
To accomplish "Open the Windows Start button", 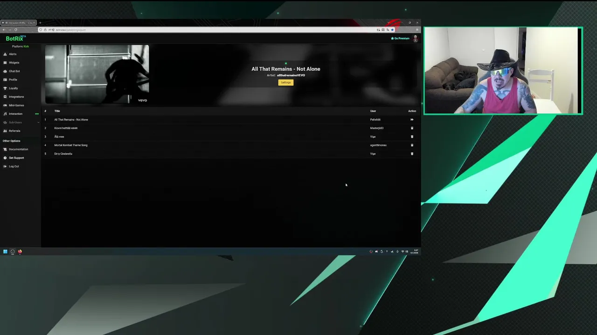I will click(5, 252).
